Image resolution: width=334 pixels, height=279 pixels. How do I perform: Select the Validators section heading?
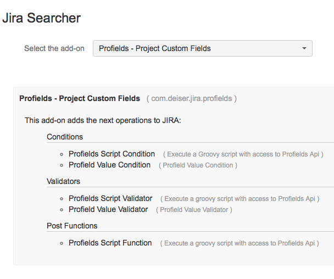[63, 181]
